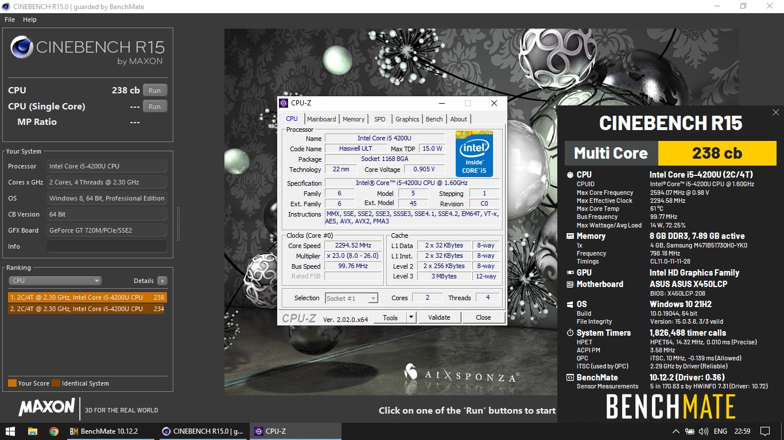This screenshot has height=440, width=784.
Task: Click the Core Speed value 2294.52 MHz
Action: coord(354,245)
